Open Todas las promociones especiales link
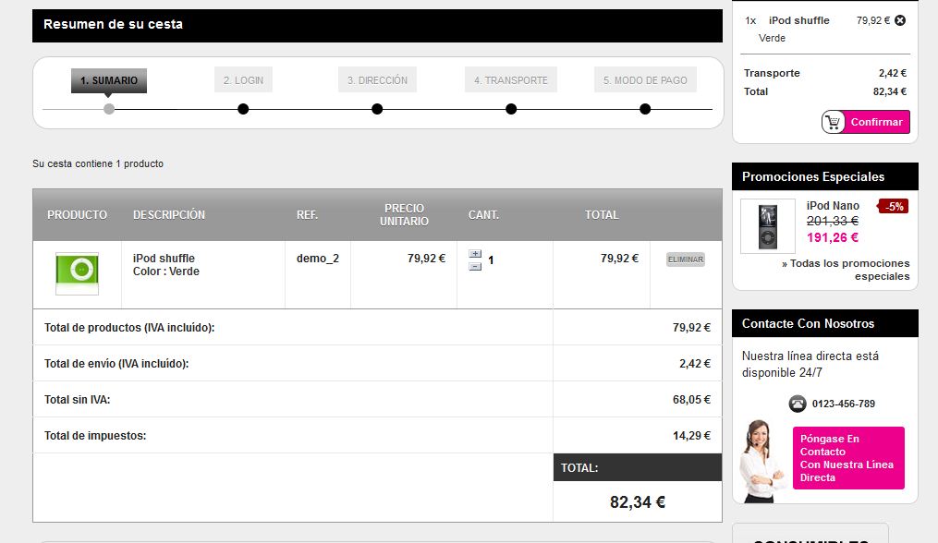 tap(847, 270)
